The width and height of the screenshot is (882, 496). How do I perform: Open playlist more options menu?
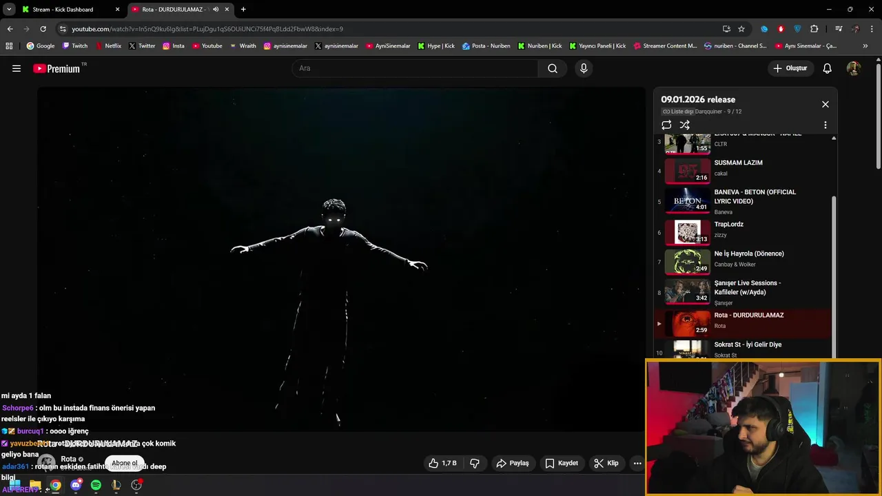825,125
